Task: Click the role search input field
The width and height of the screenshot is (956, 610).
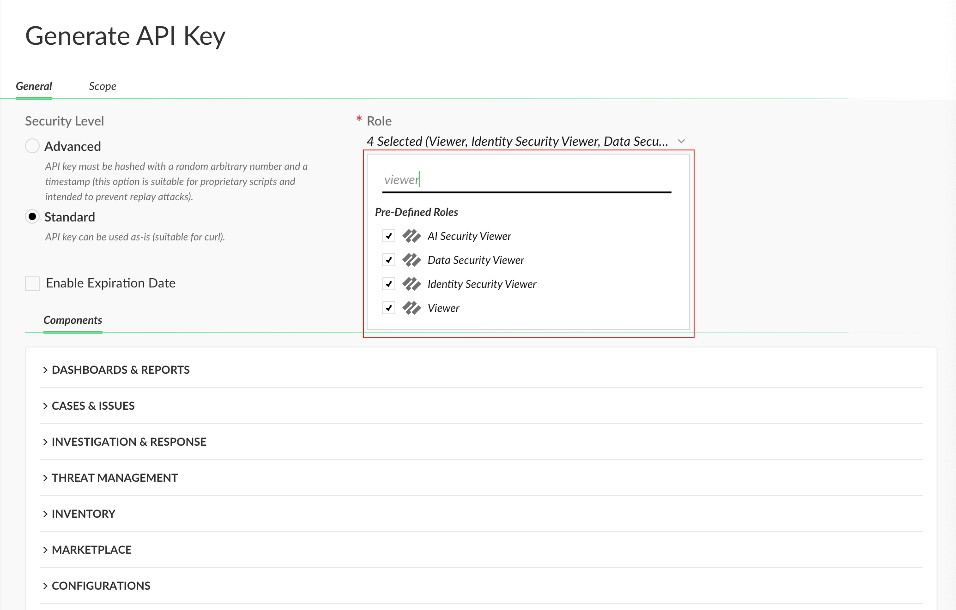Action: point(526,180)
